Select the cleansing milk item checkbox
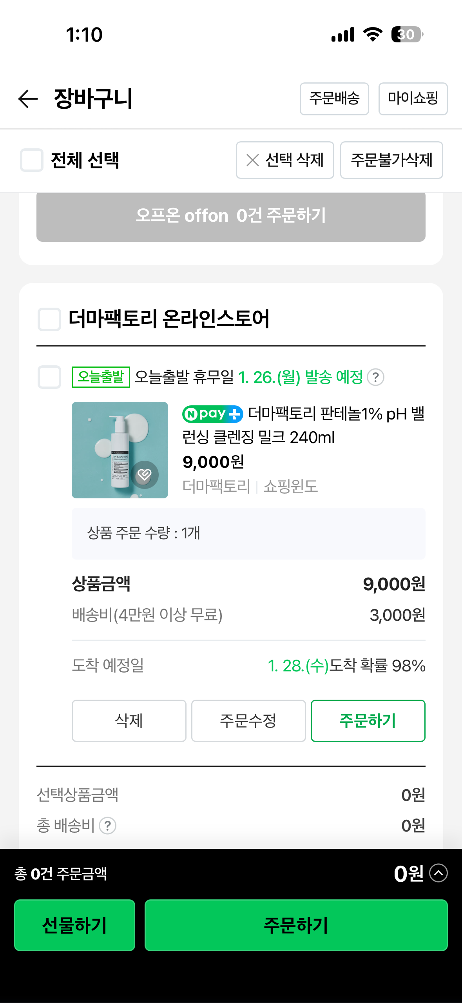 (49, 377)
